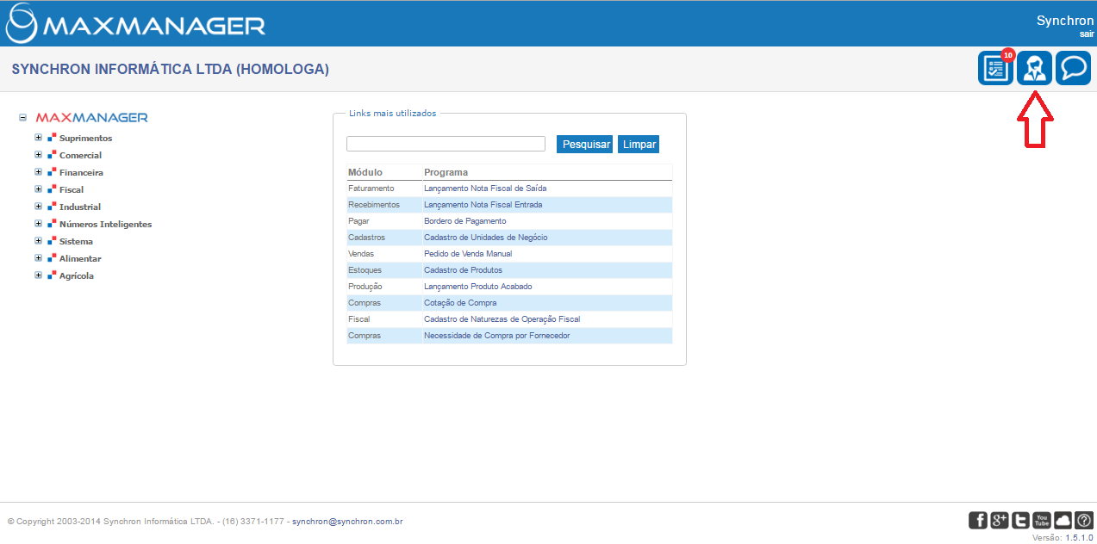Open the chat speech bubble icon

[1073, 69]
